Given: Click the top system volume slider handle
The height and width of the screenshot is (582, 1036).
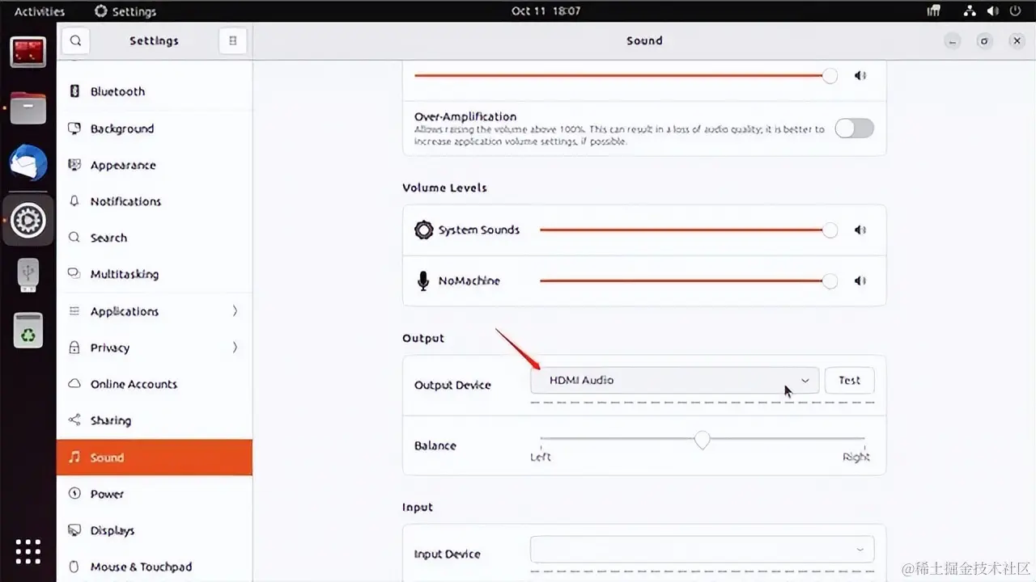Looking at the screenshot, I should pyautogui.click(x=830, y=75).
